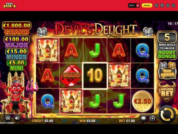Start autoplay with the play circle icon
The height and width of the screenshot is (134, 178).
152,118
